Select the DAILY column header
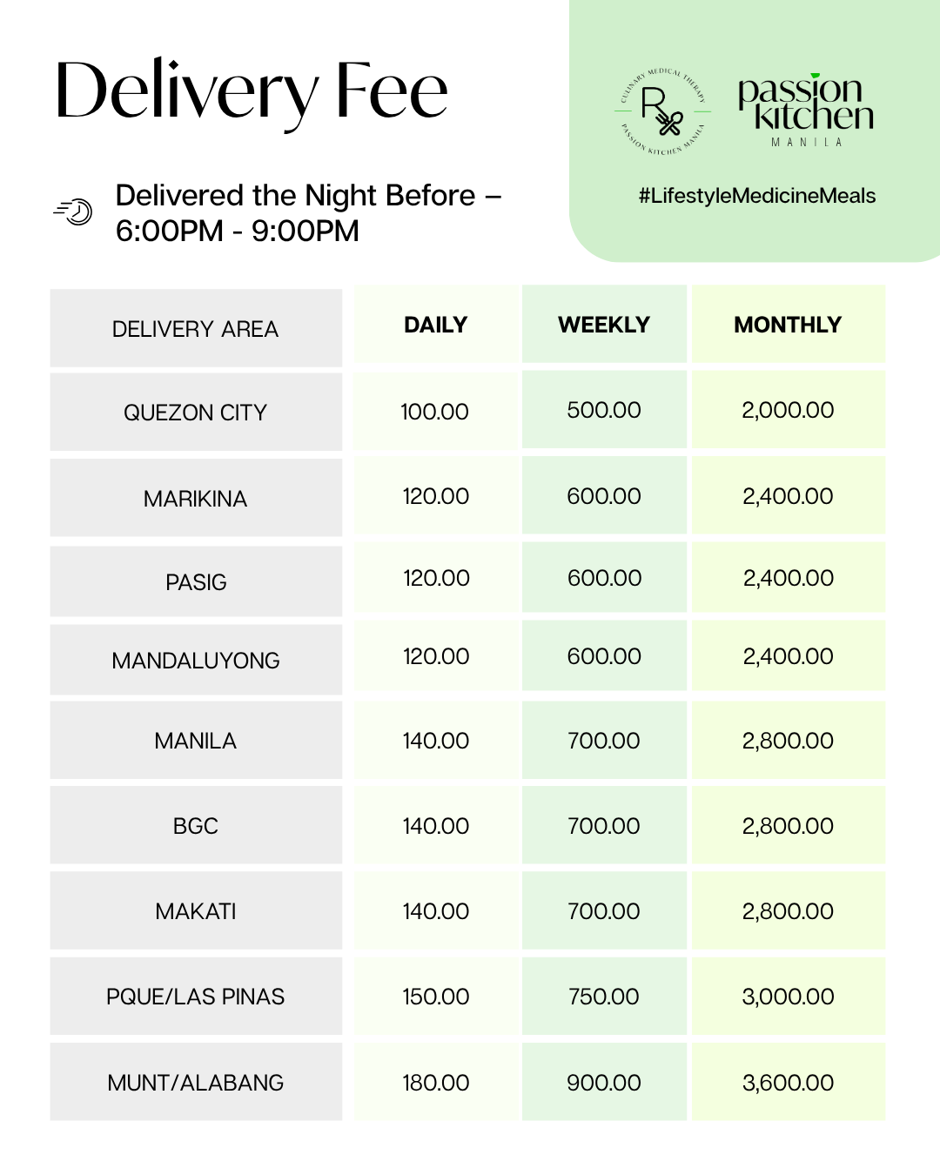Image resolution: width=940 pixels, height=1175 pixels. tap(435, 325)
